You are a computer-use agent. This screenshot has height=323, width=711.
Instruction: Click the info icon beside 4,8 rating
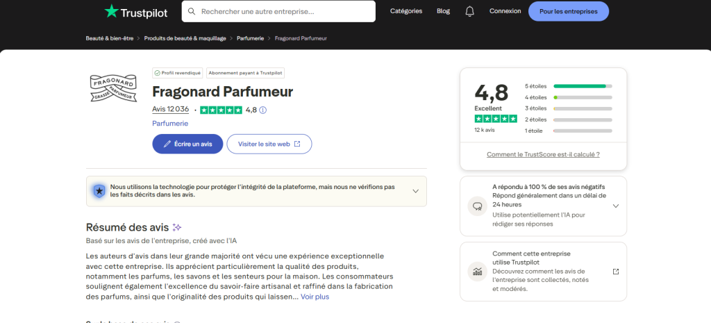click(263, 110)
